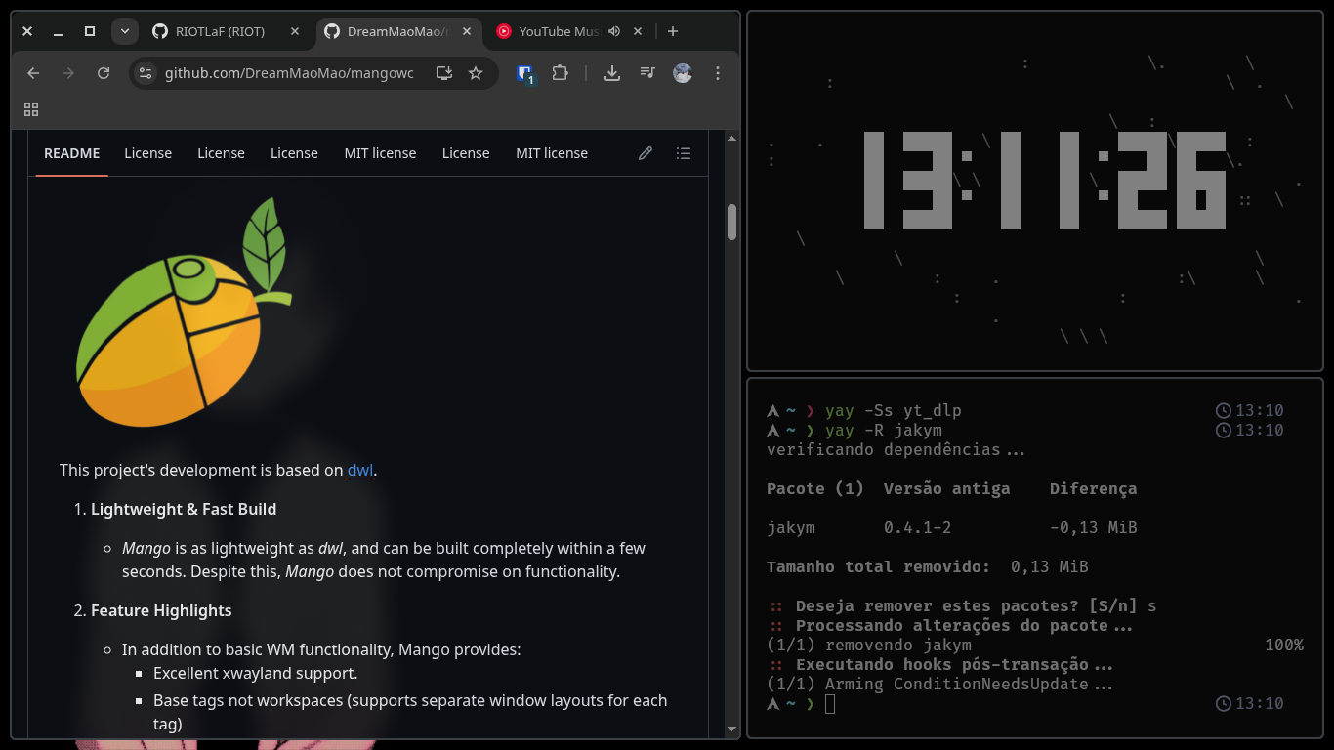Focus the github.com address bar

[289, 73]
